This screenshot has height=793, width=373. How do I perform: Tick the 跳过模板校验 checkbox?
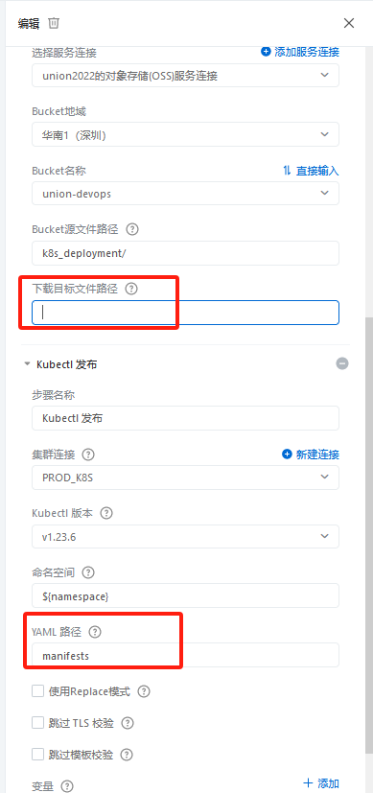[x=38, y=755]
